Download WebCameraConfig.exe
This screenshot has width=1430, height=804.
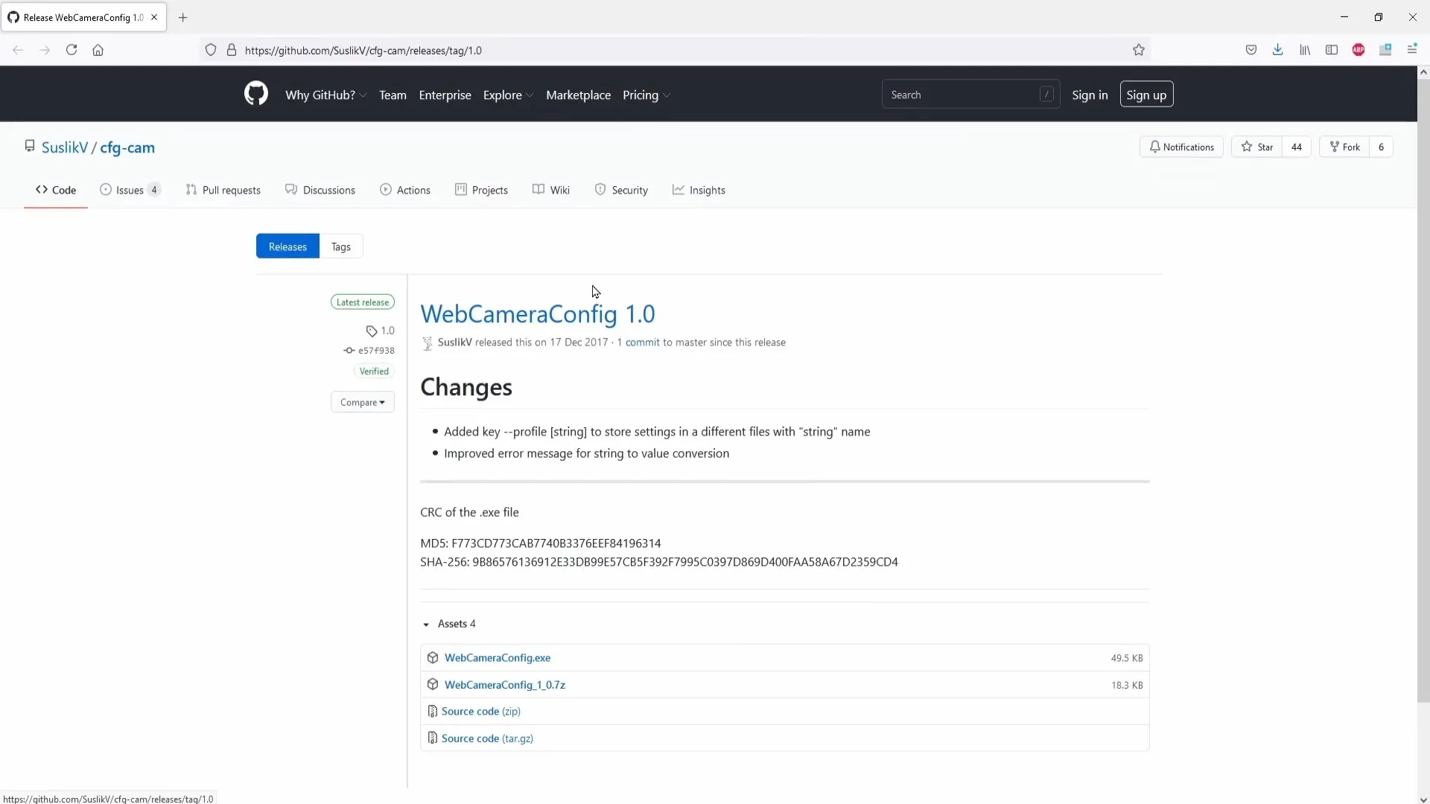click(498, 657)
